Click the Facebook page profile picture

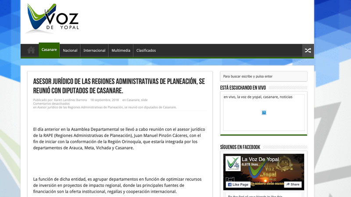click(x=233, y=164)
